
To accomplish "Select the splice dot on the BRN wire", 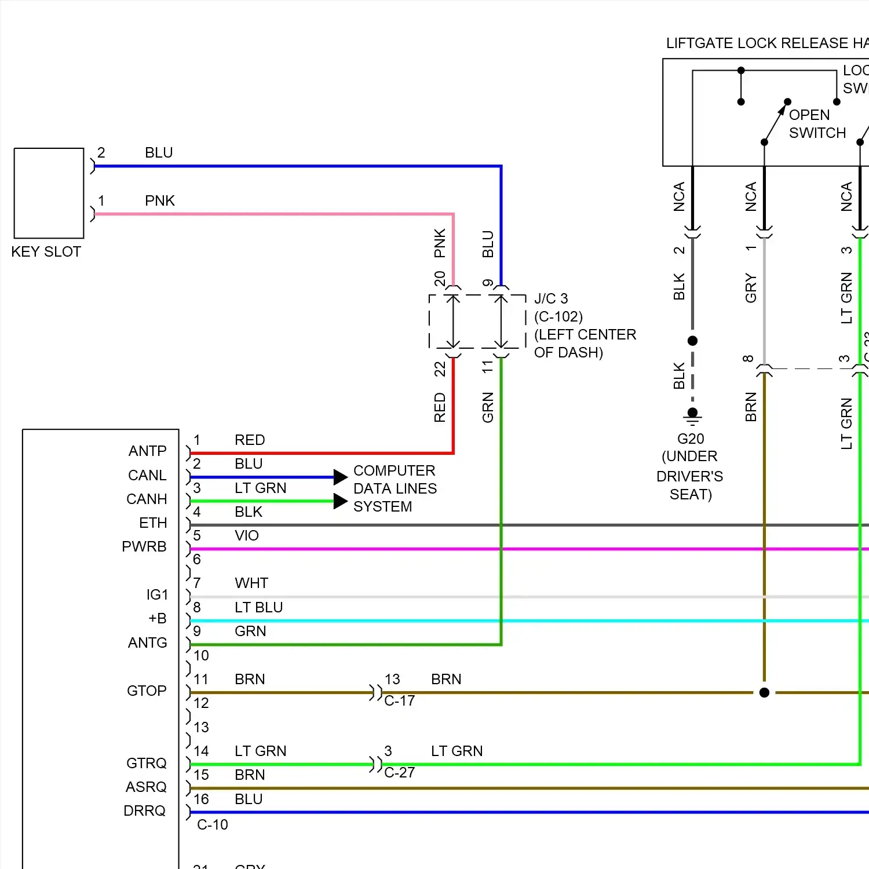I will (764, 692).
